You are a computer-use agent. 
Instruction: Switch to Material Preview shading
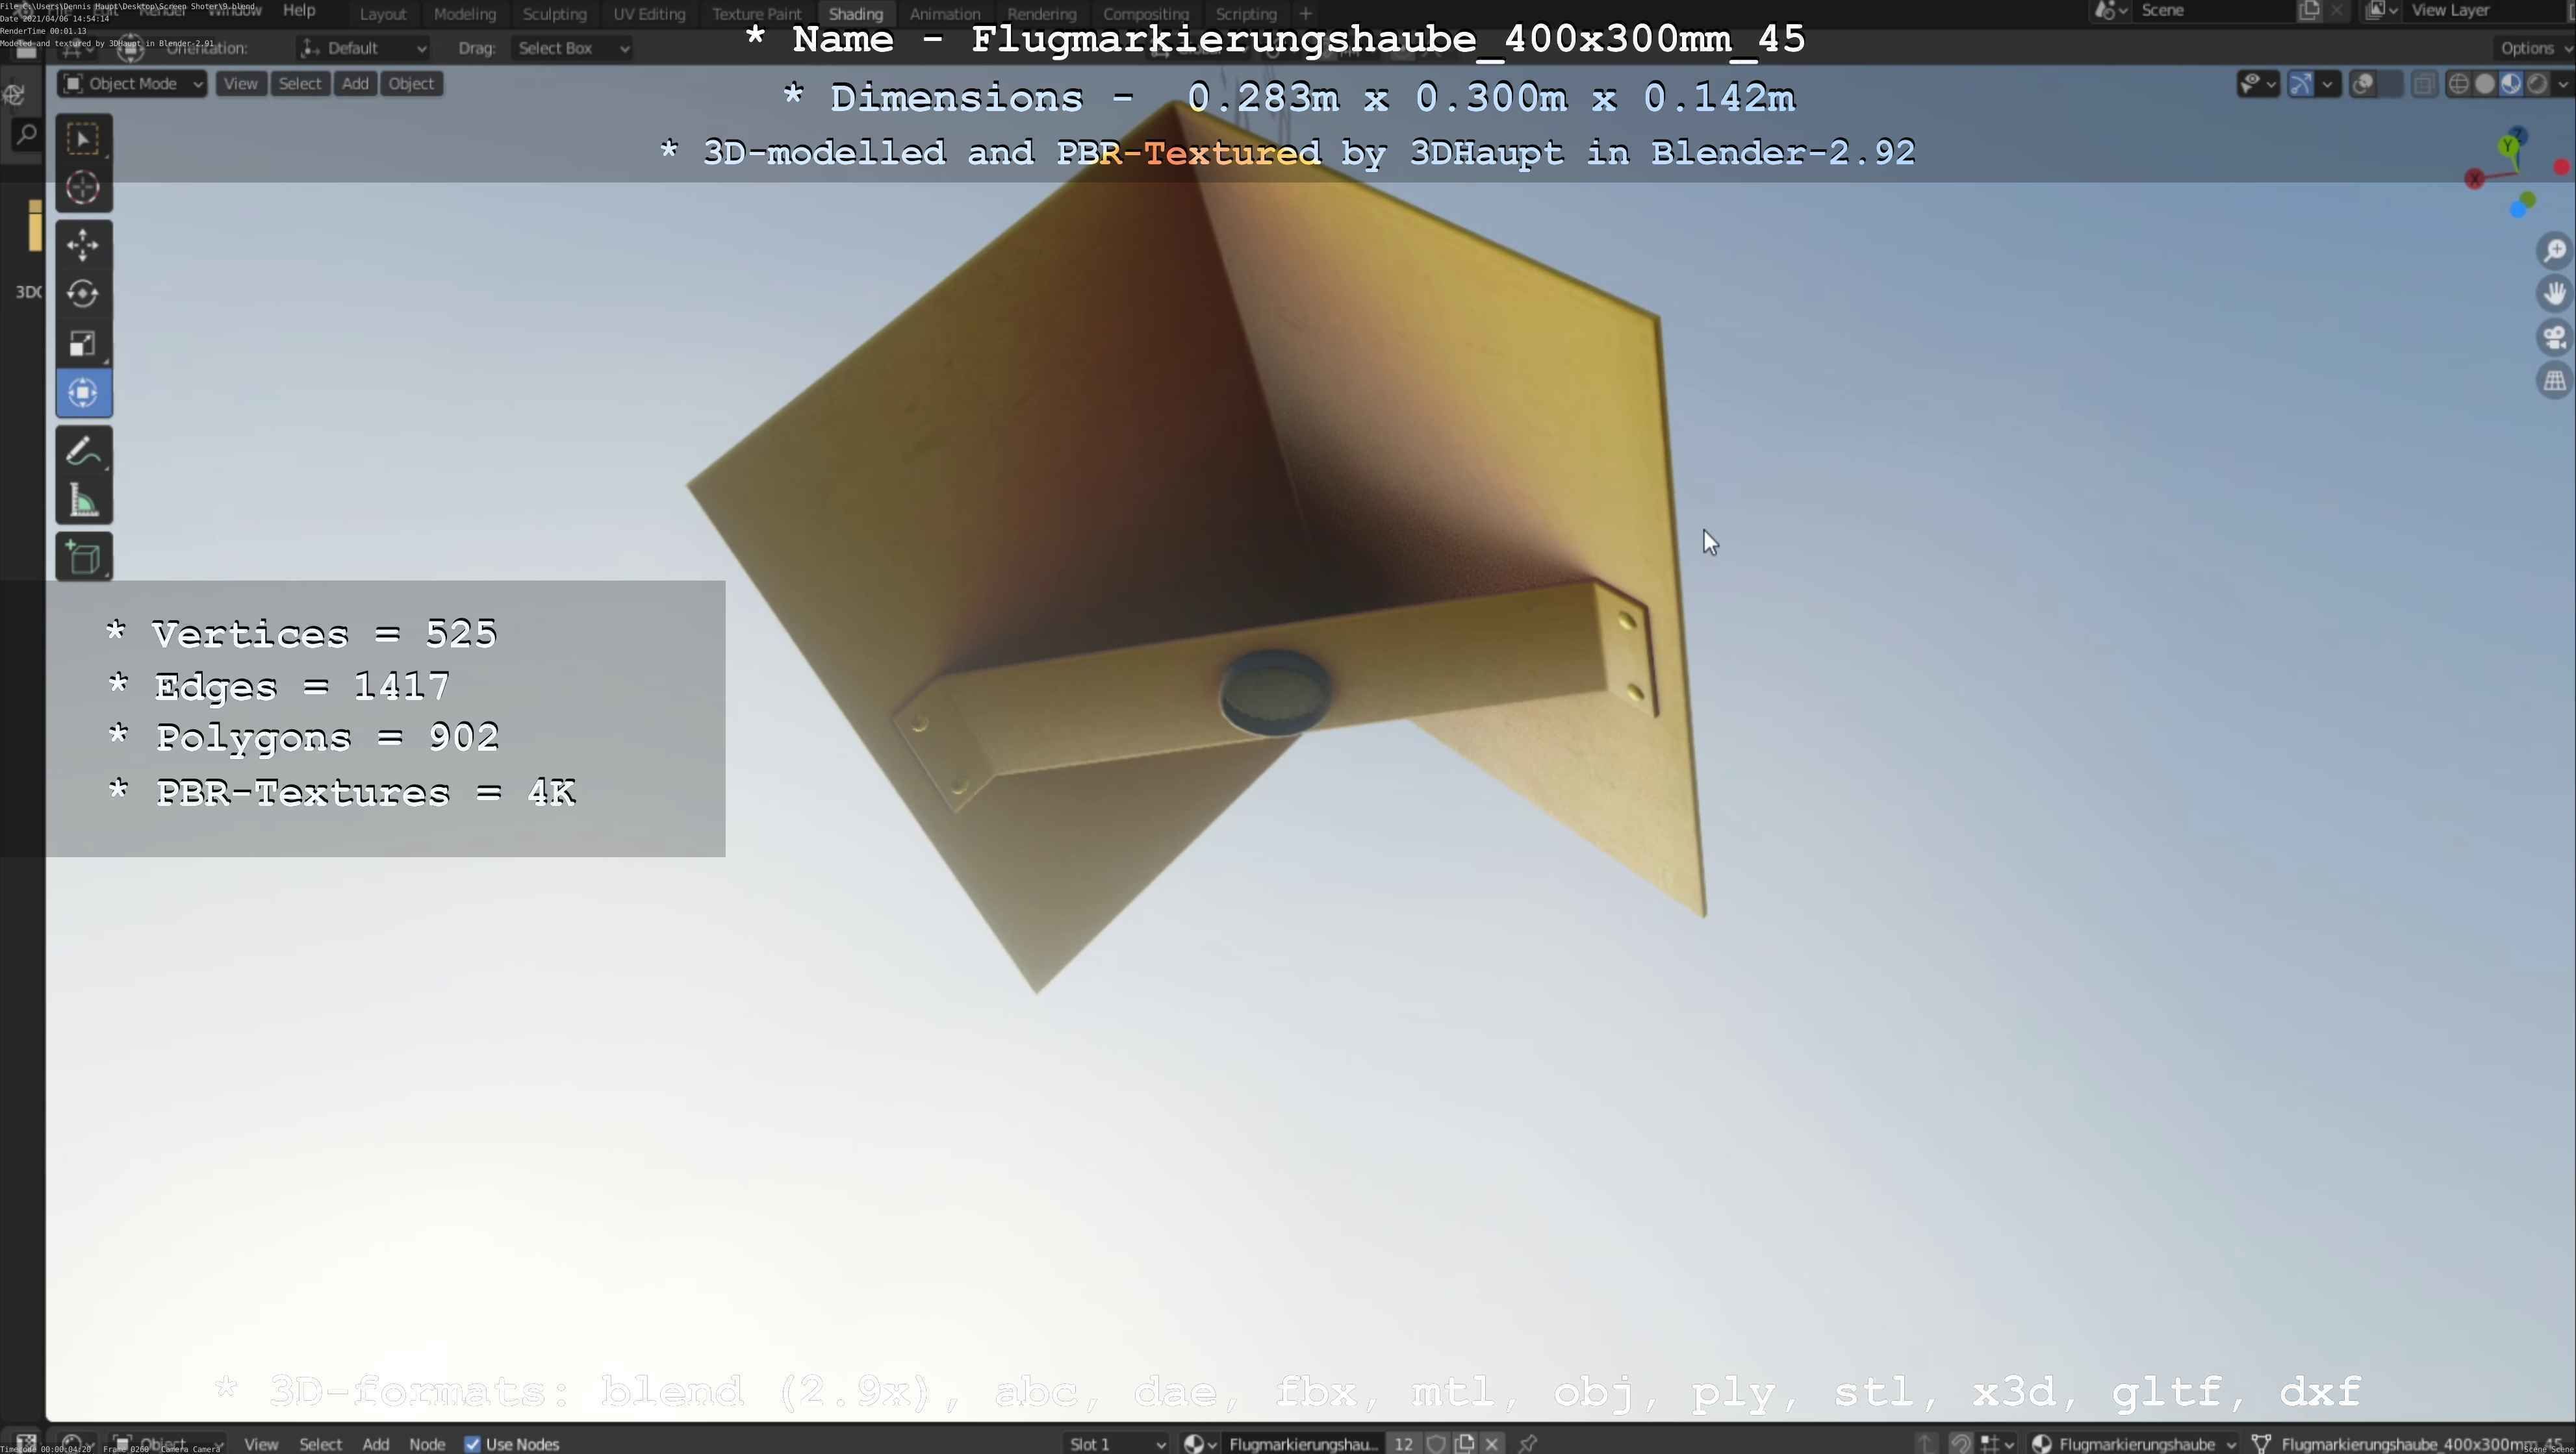pyautogui.click(x=2511, y=84)
